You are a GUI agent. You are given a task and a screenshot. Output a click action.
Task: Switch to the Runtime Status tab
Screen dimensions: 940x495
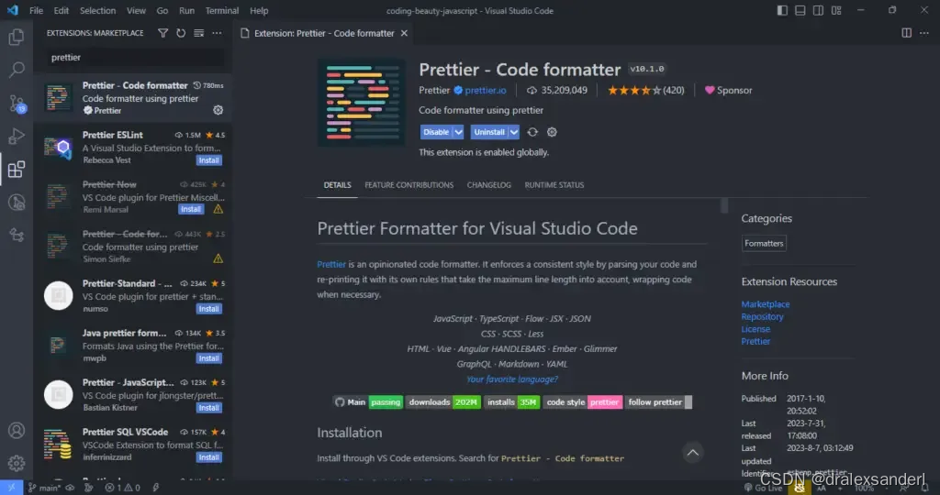point(554,185)
